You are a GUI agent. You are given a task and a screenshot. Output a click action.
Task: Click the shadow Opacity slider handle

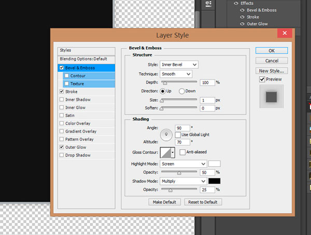170,190
